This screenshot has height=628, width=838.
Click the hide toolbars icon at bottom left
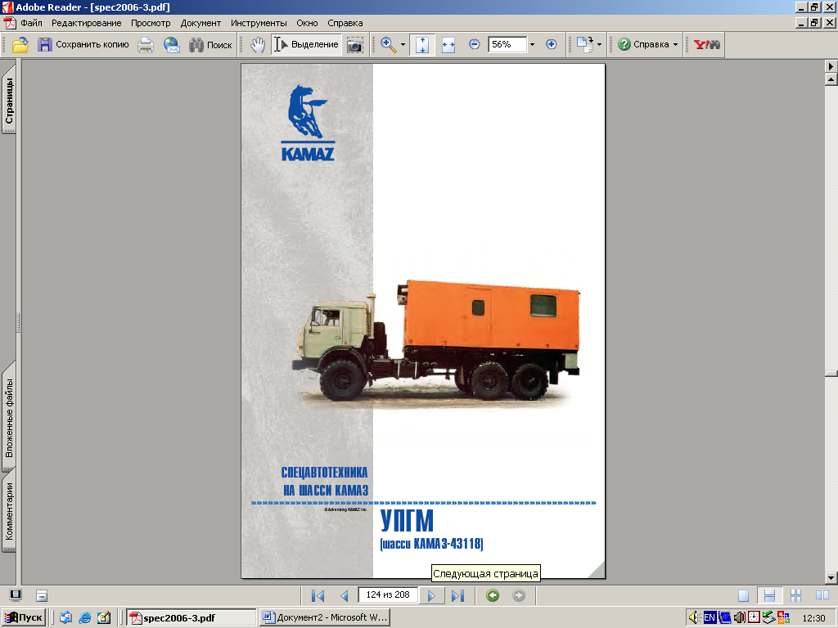click(42, 595)
